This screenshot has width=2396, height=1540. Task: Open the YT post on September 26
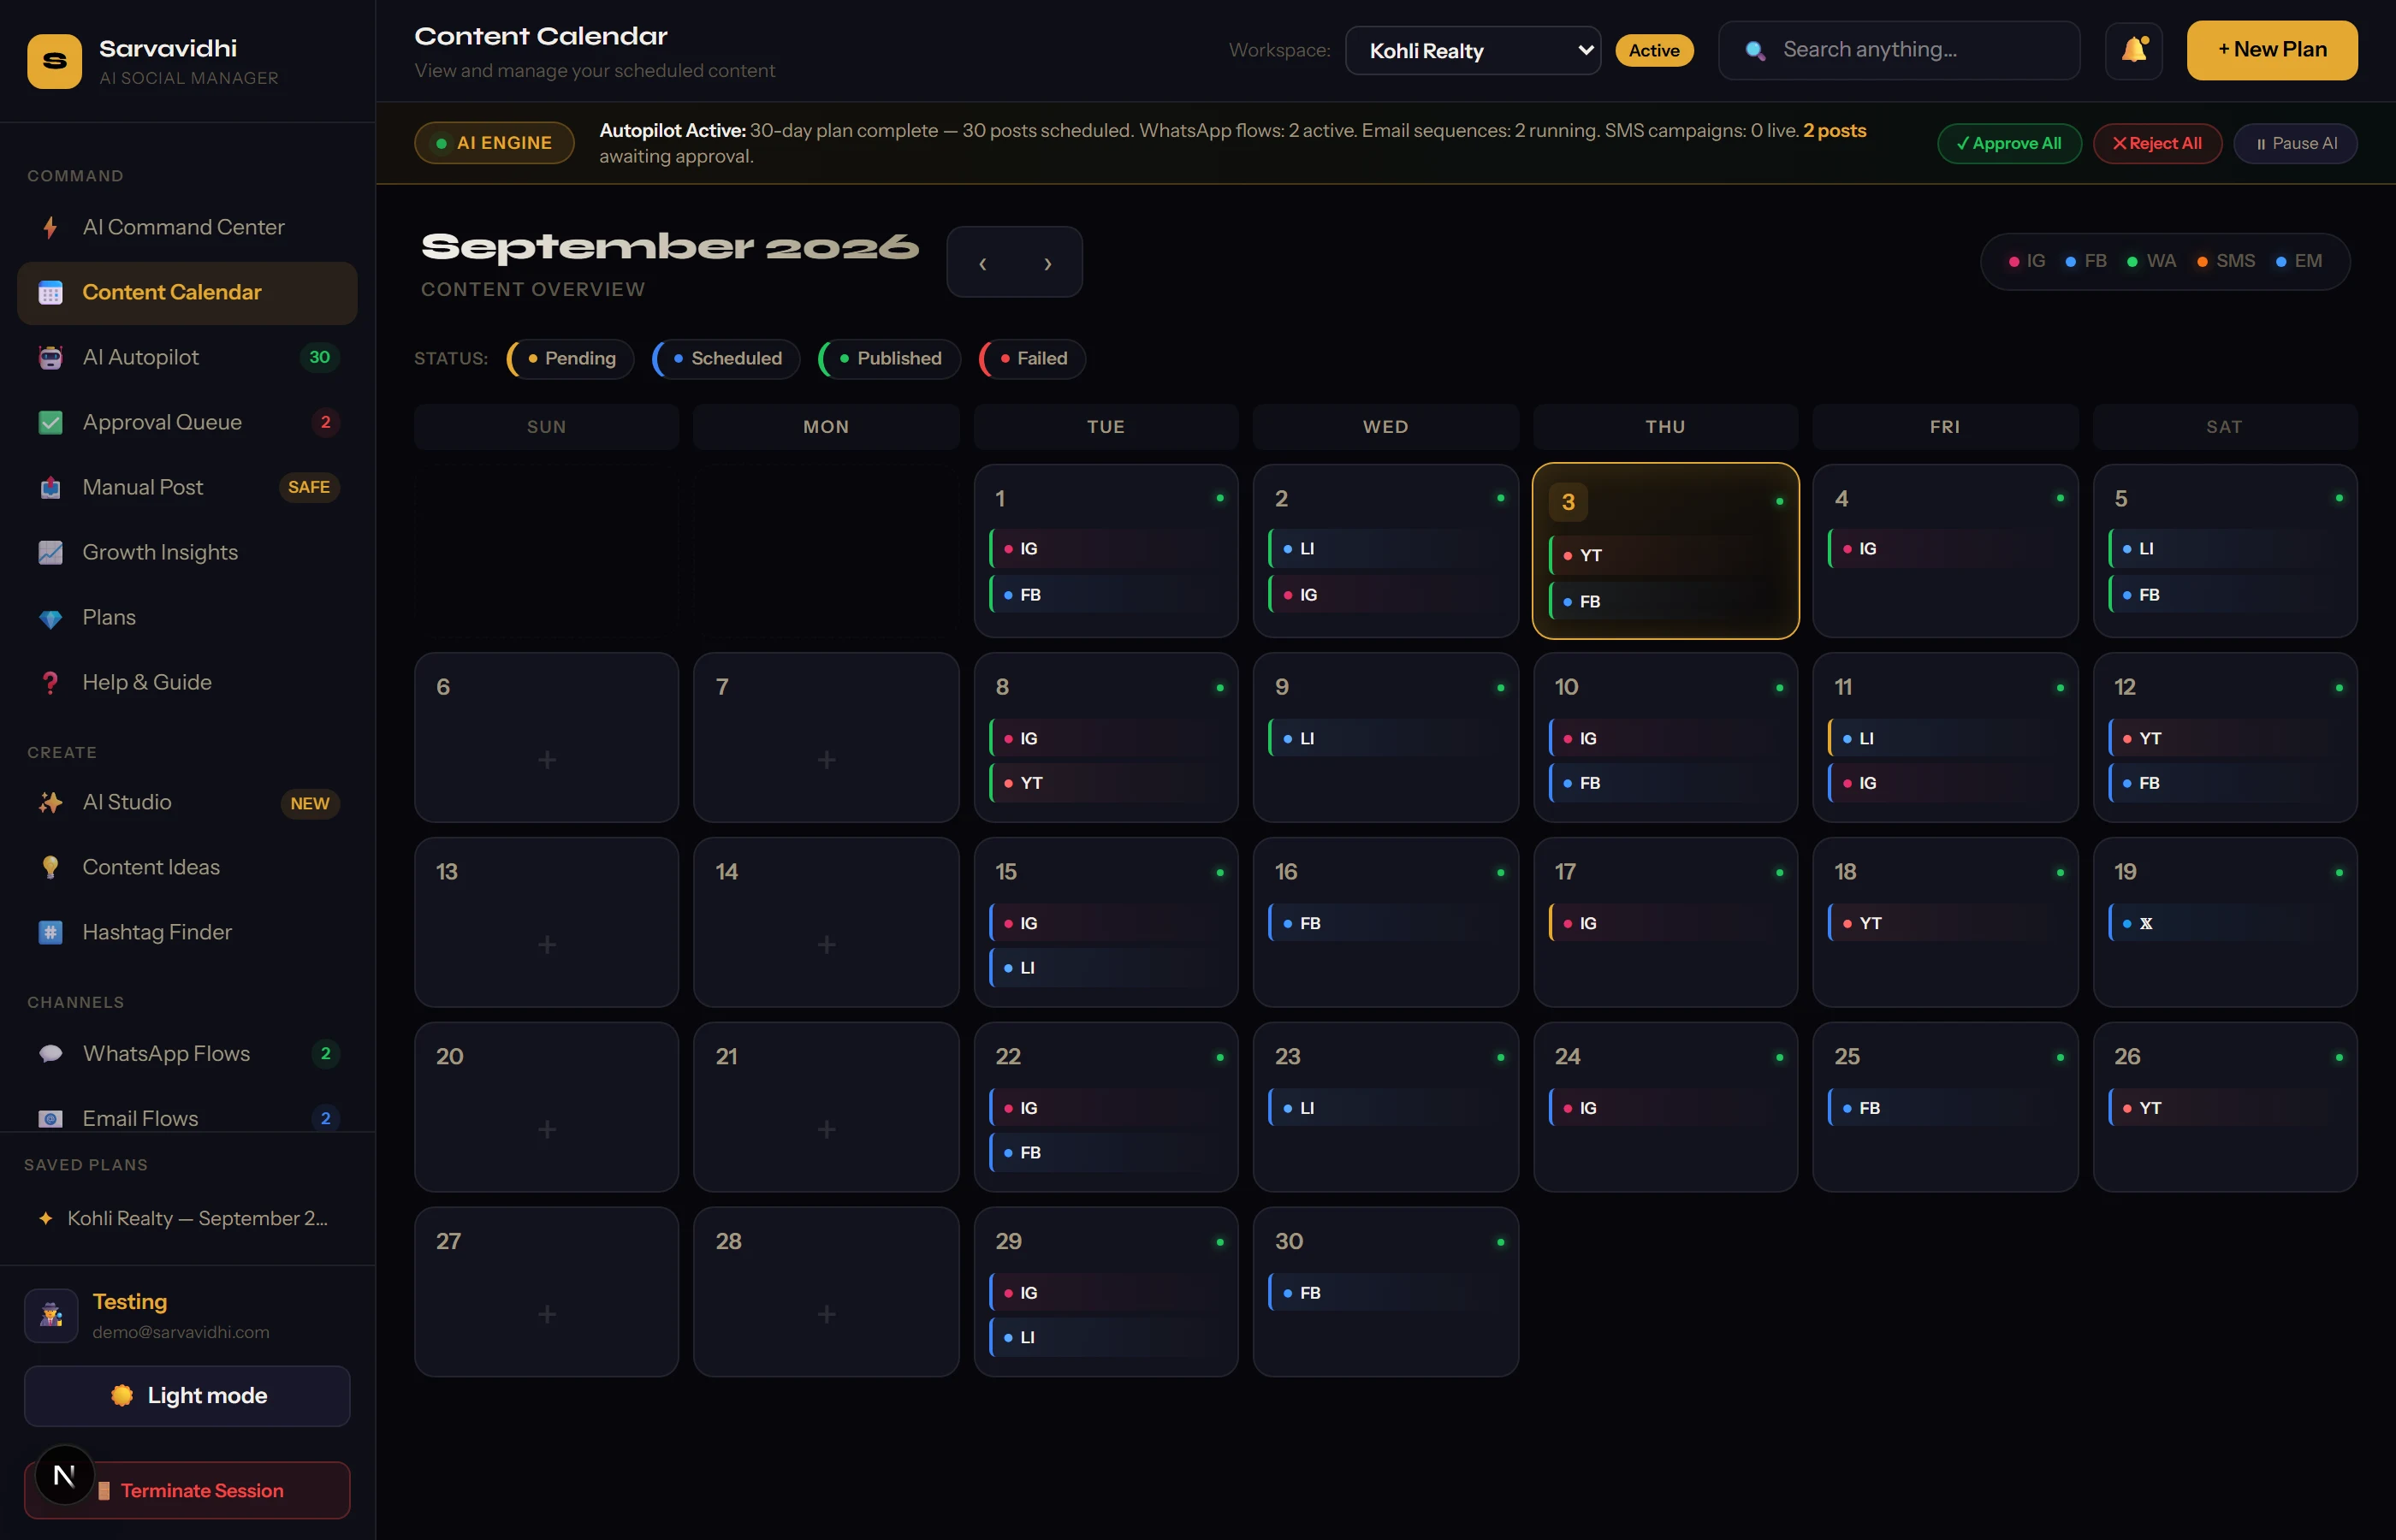pos(2225,1108)
